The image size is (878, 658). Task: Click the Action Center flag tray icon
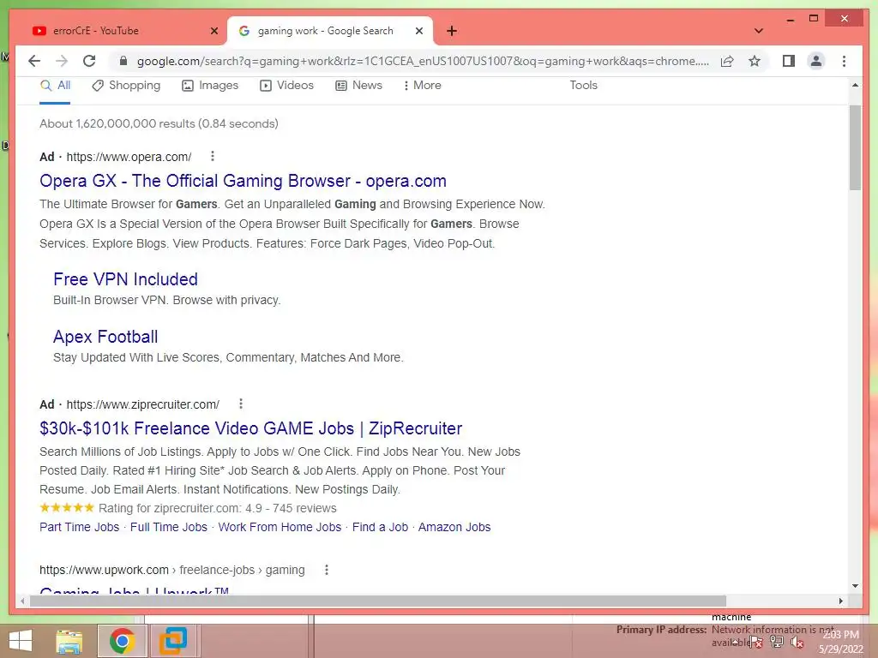coord(756,643)
